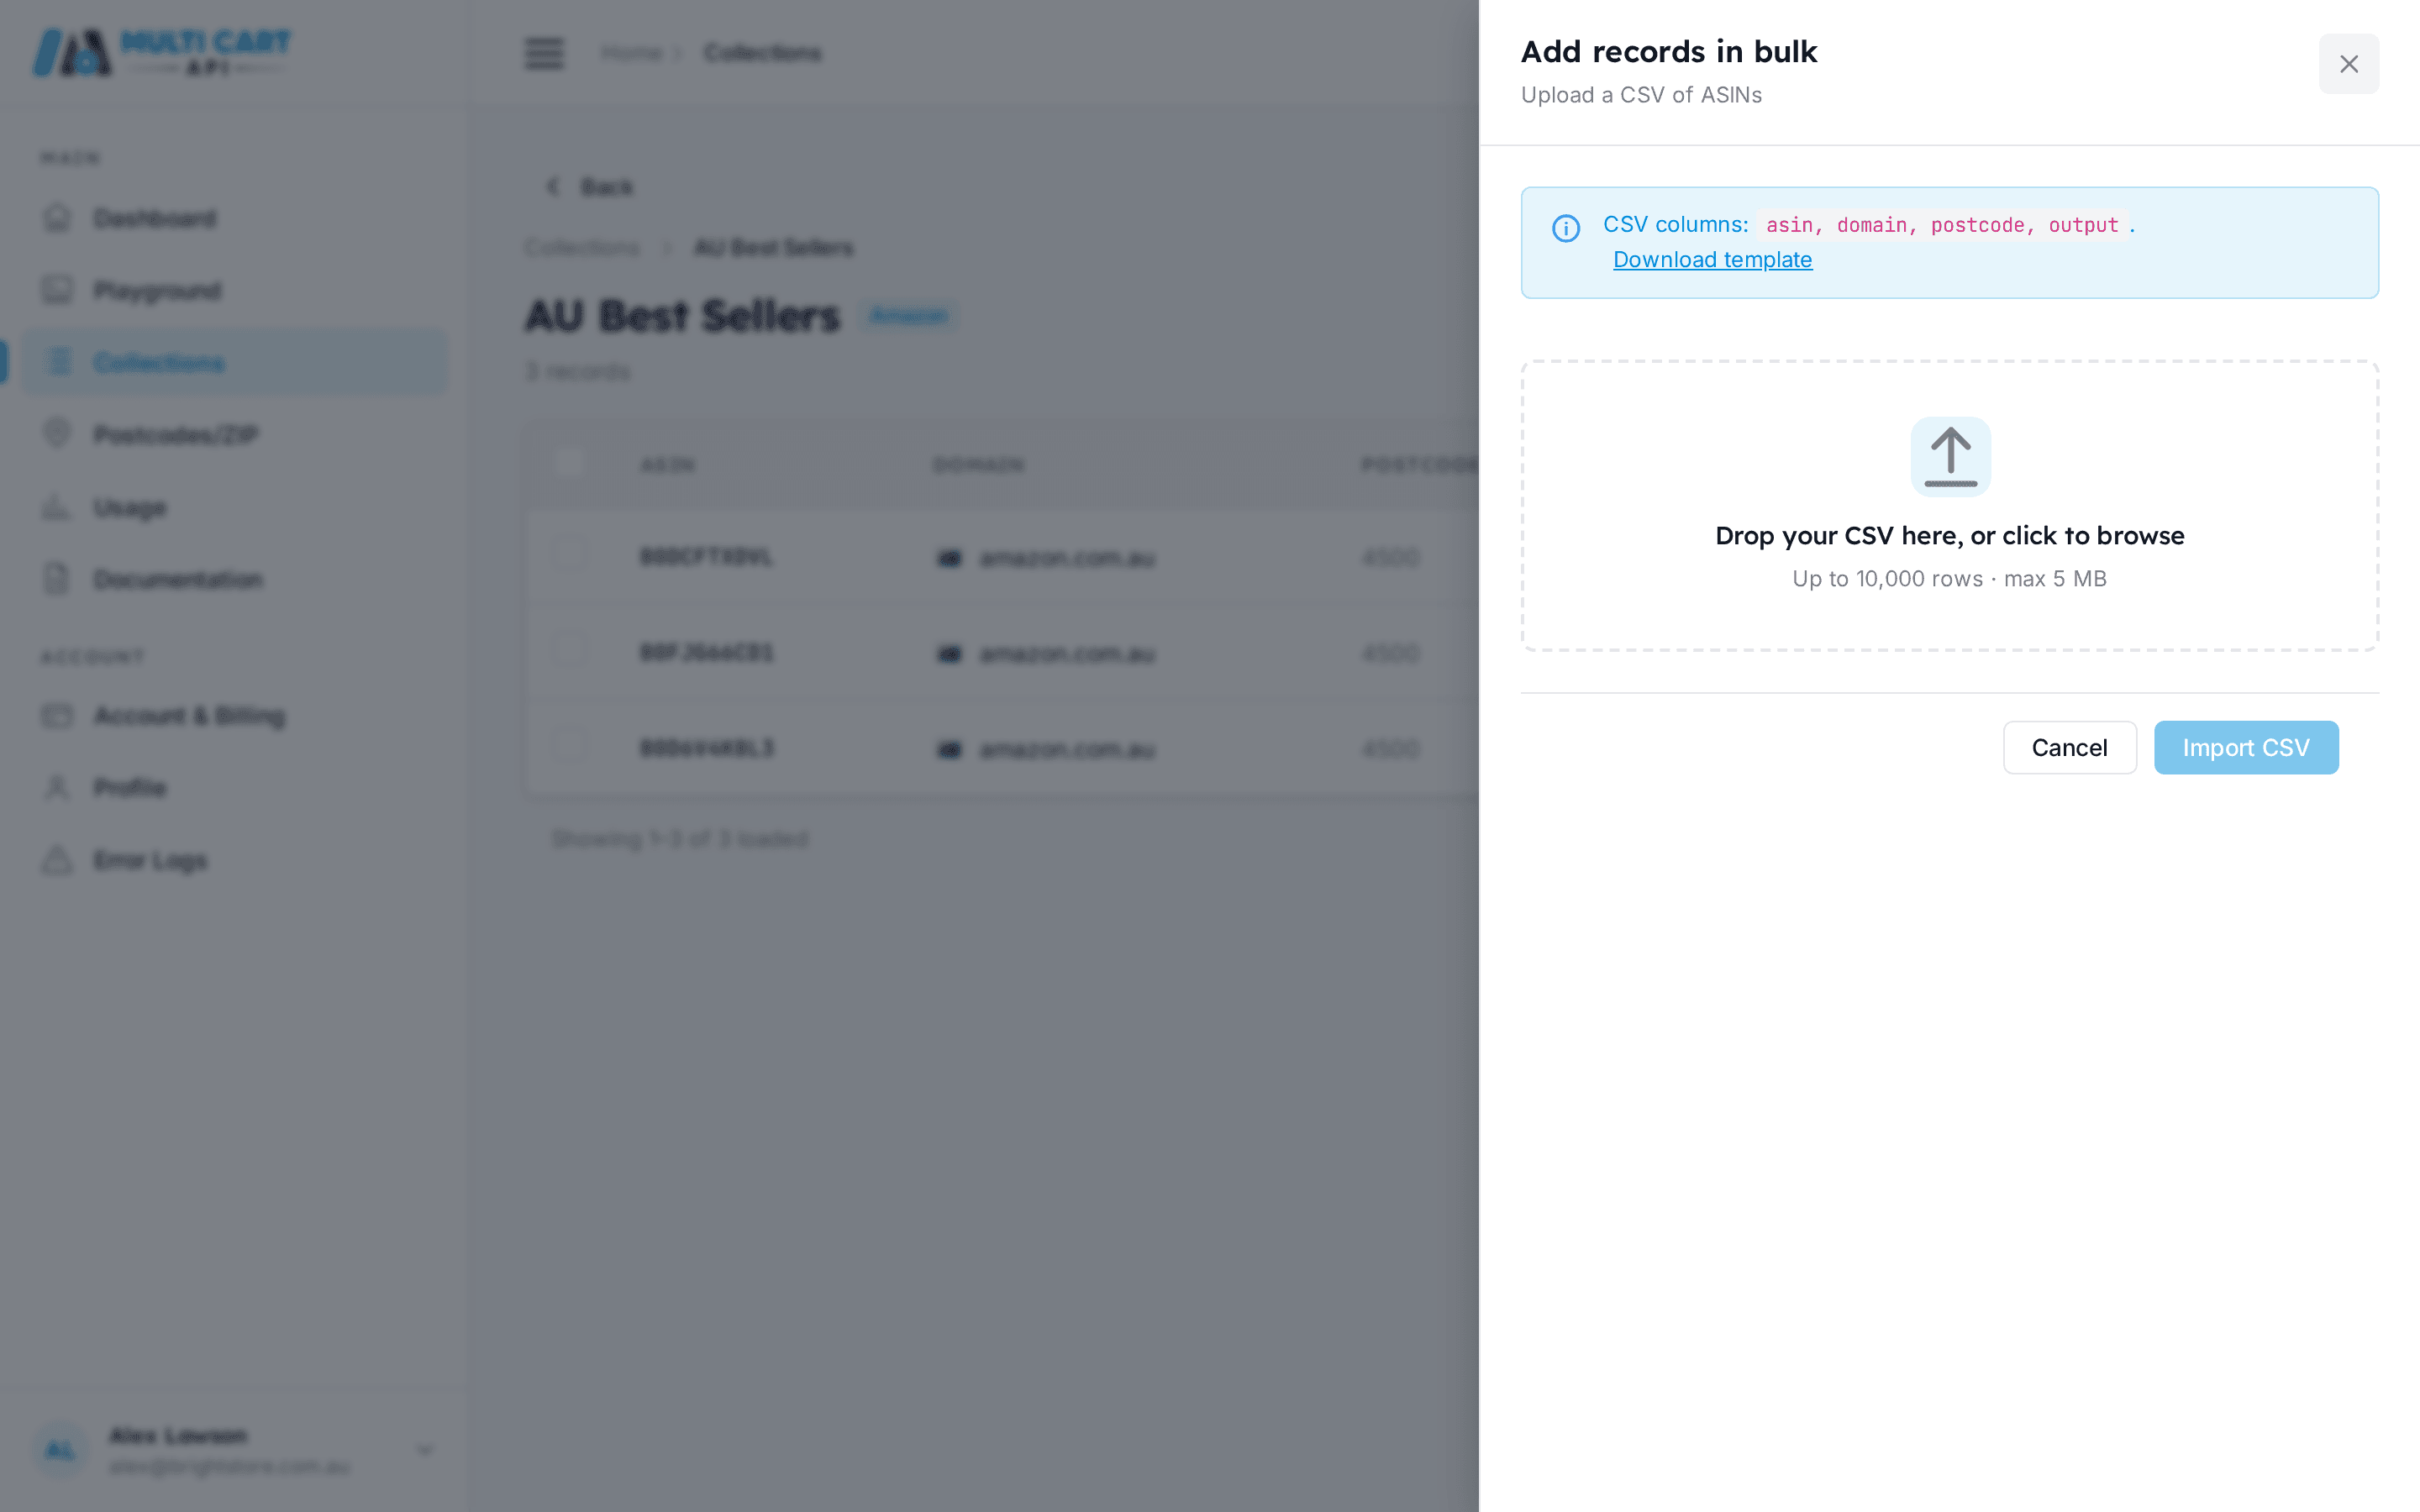Click the ASIN column header
This screenshot has height=1512, width=2420.
(668, 465)
